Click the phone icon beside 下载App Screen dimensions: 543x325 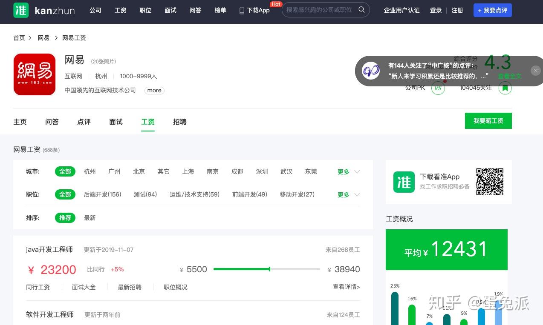tap(242, 10)
